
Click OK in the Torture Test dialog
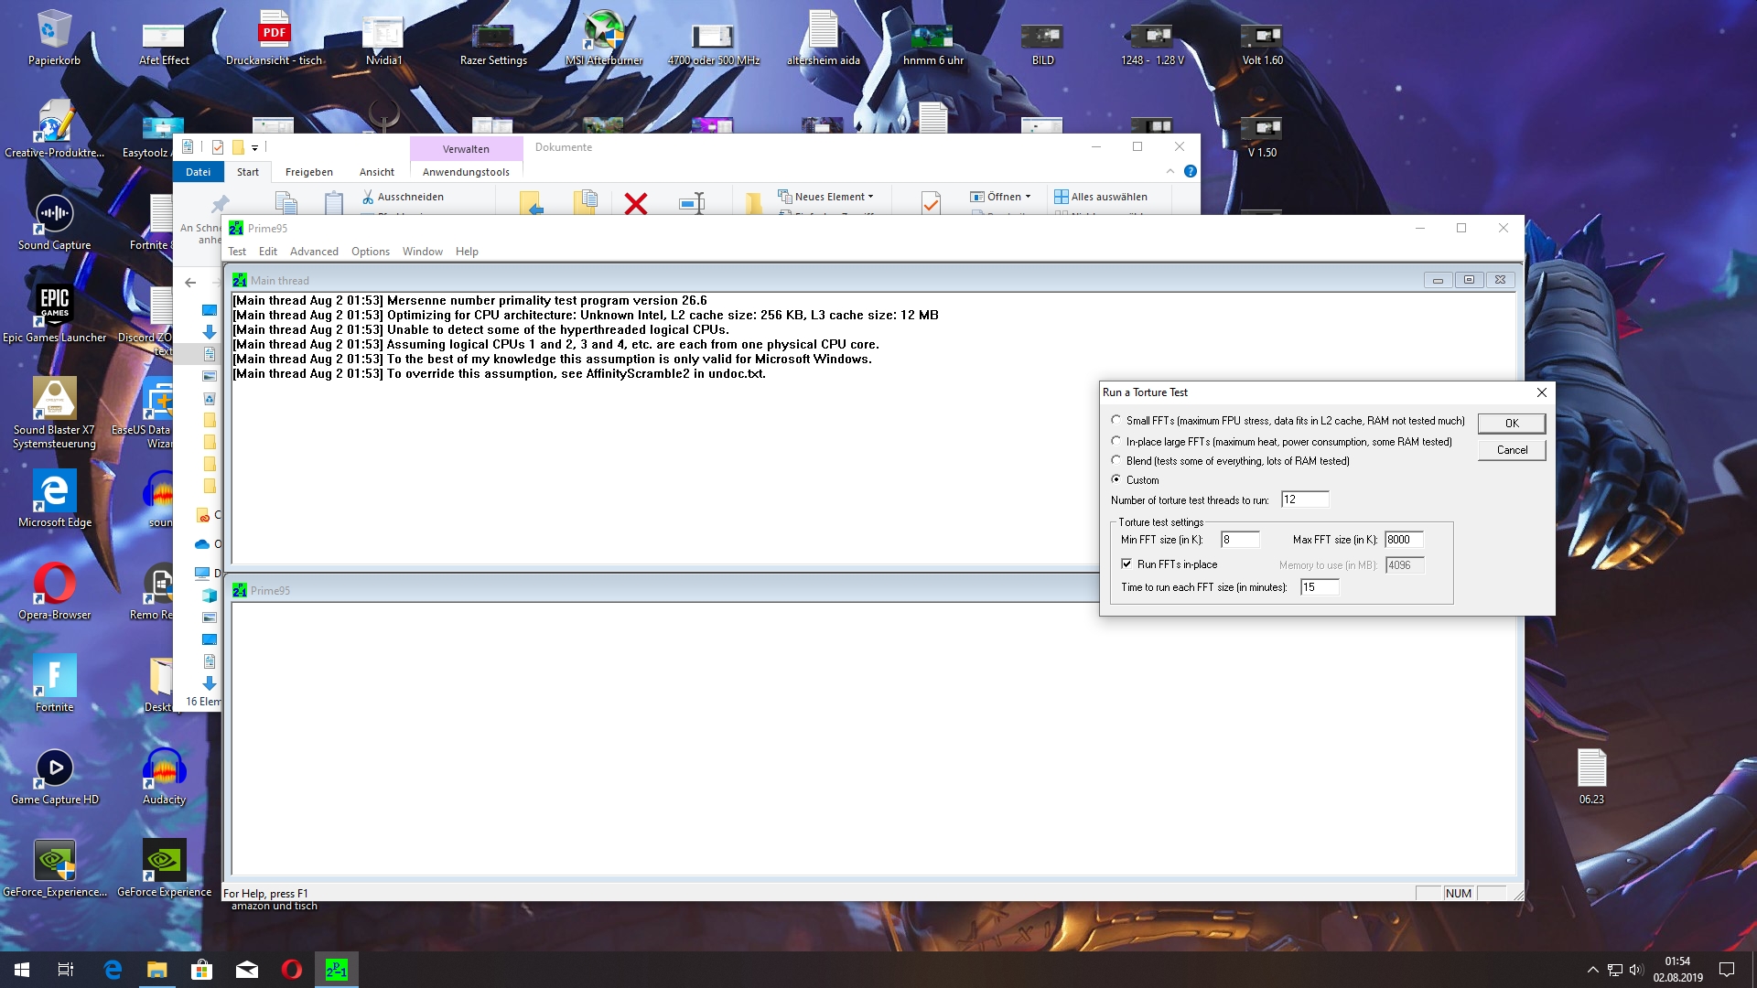[1512, 424]
